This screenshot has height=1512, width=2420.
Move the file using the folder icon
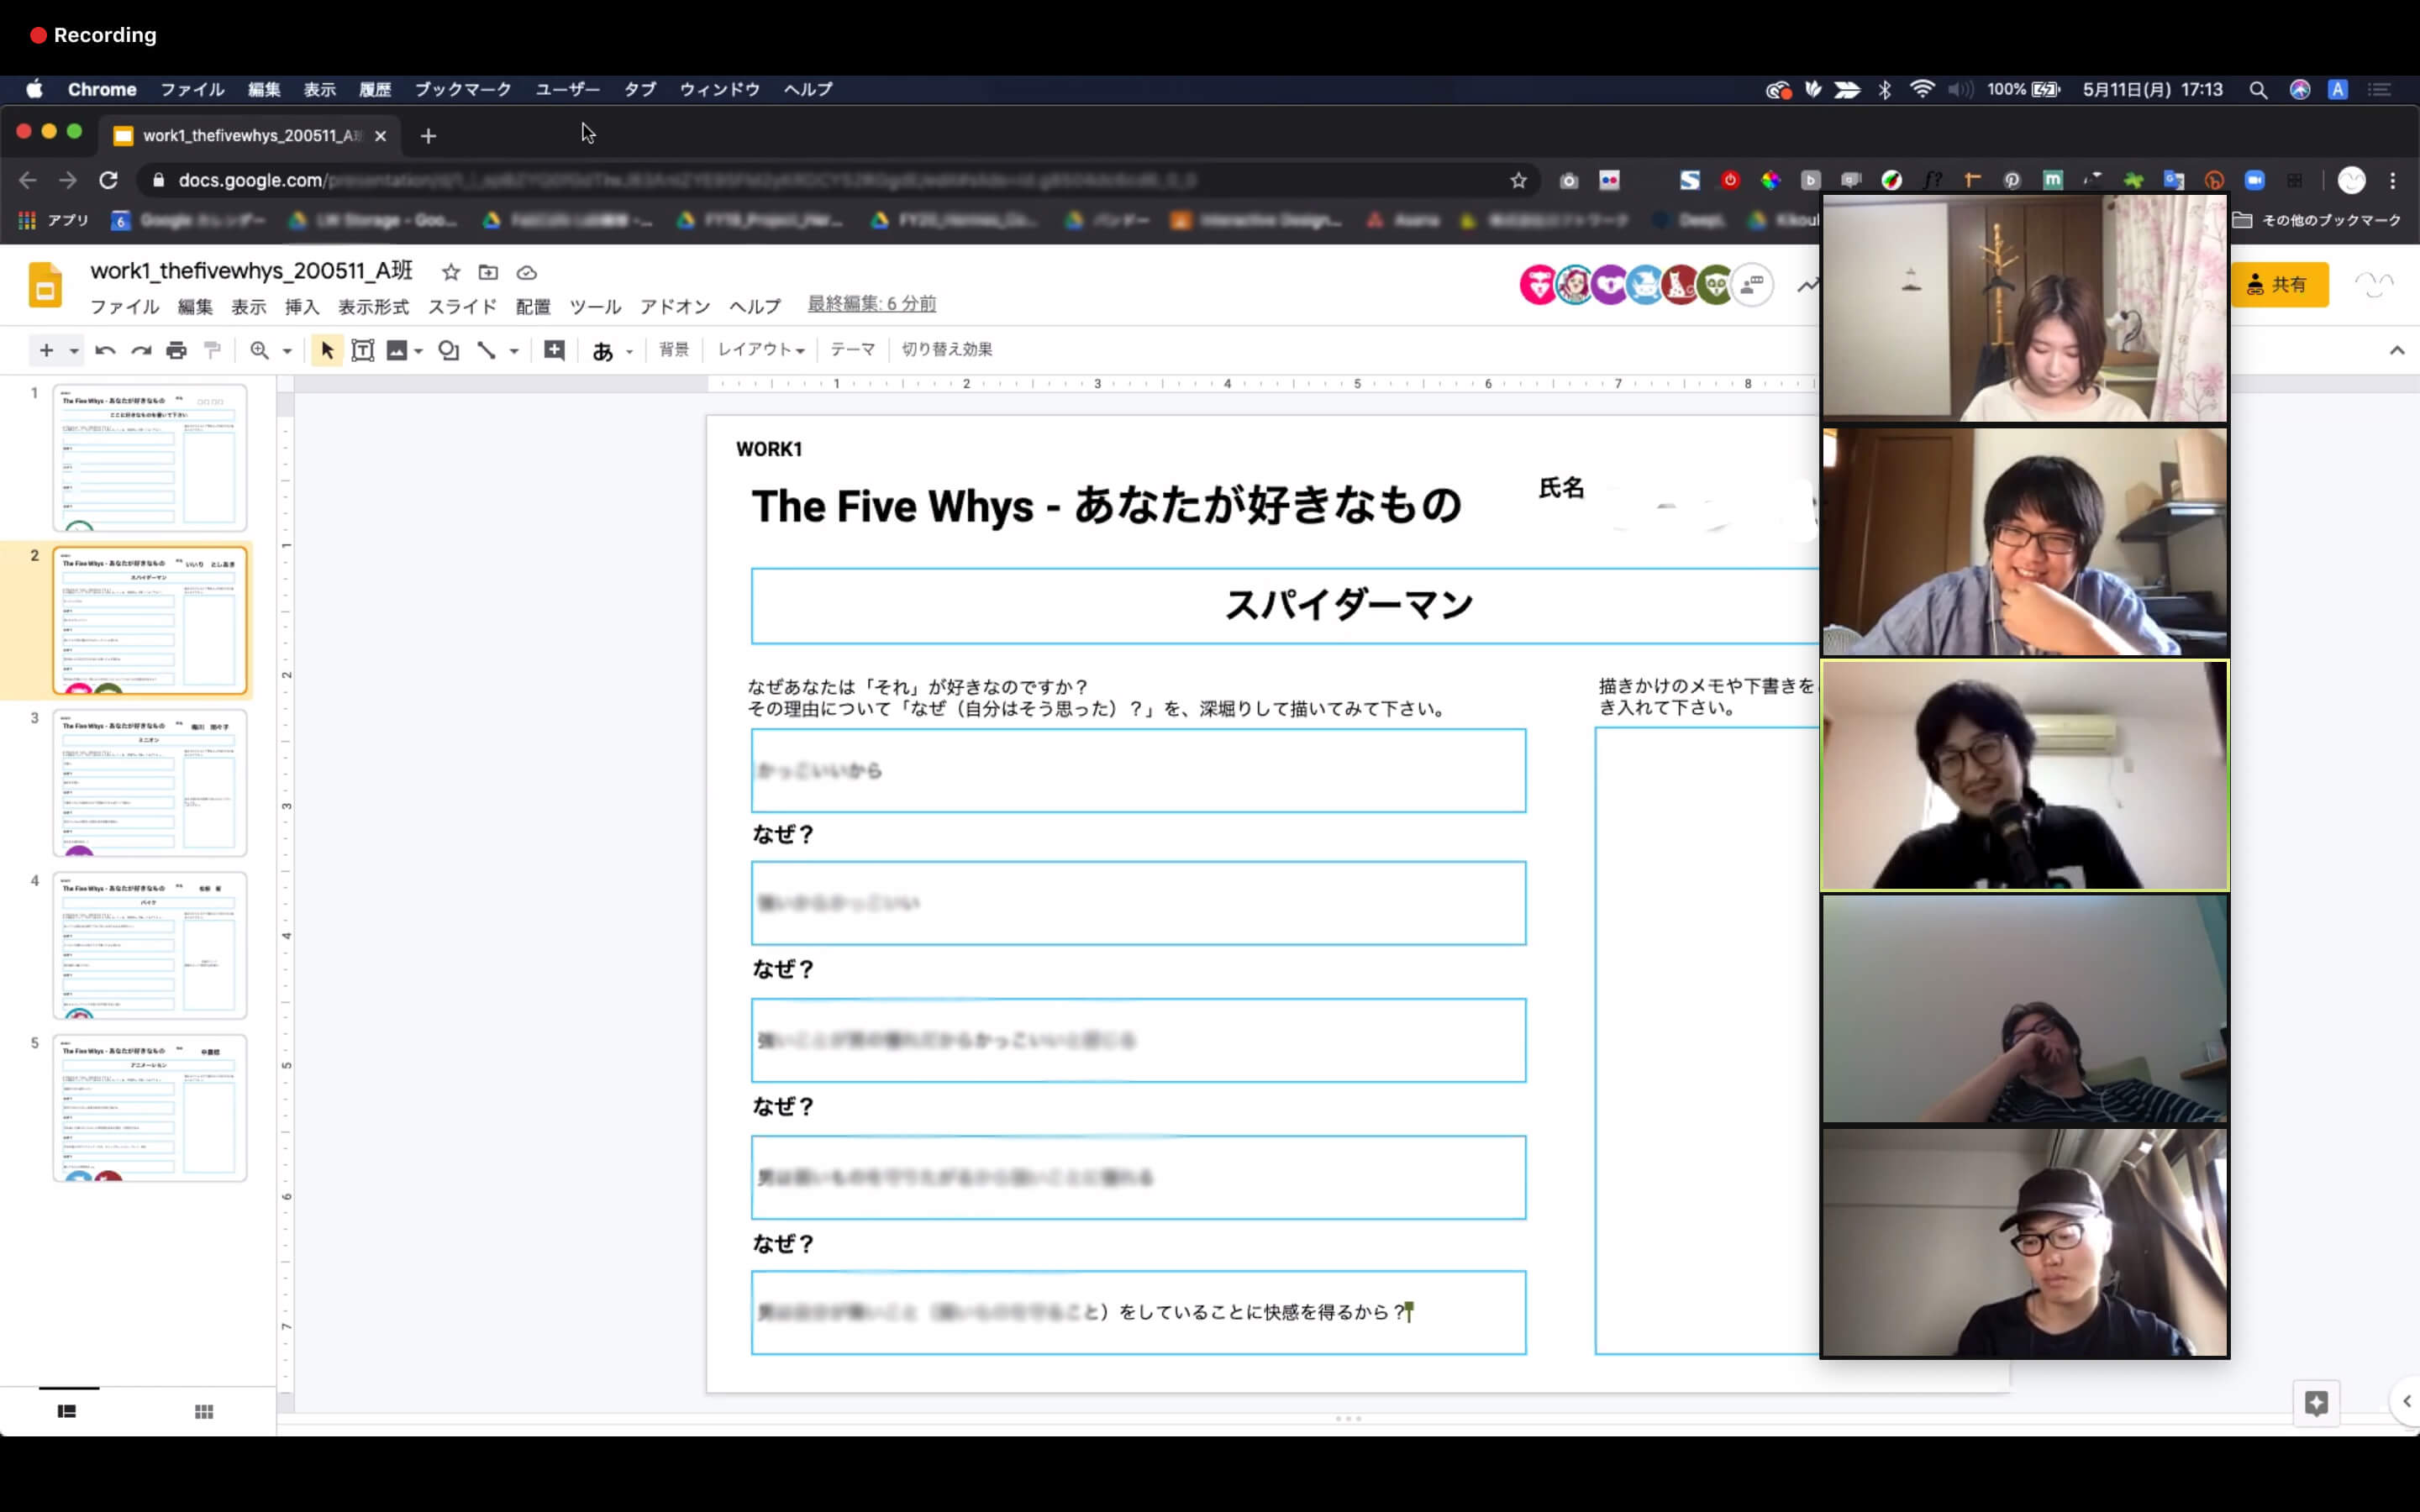pyautogui.click(x=488, y=272)
